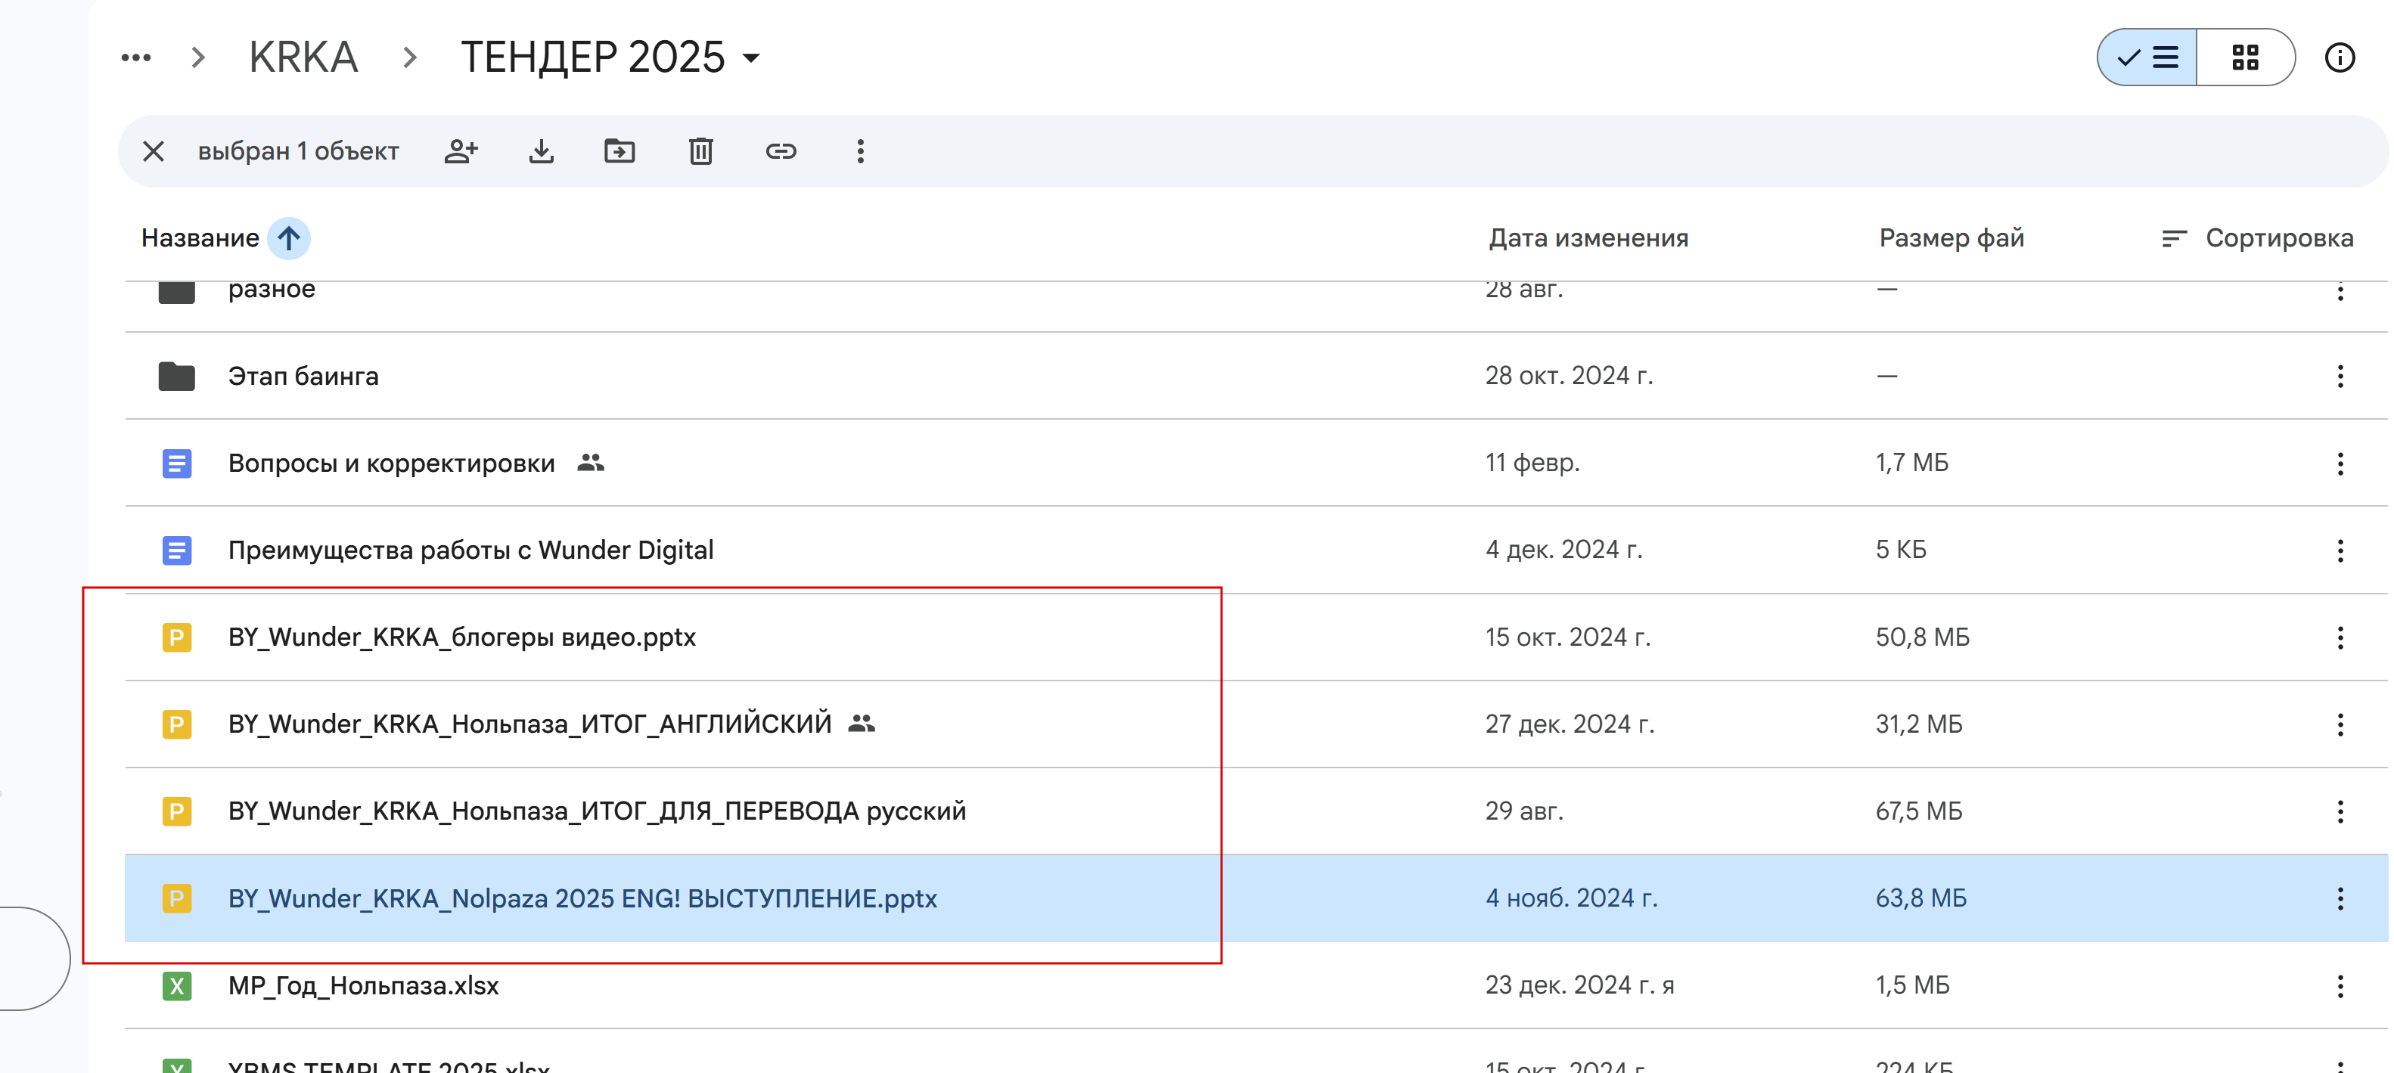Expand the hidden breadcrumb folders ellipsis
The image size is (2394, 1073).
pos(135,57)
